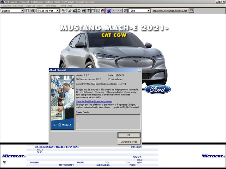Click the Customer Service button
Viewport: 226px width, 169px height.
pyautogui.click(x=129, y=142)
